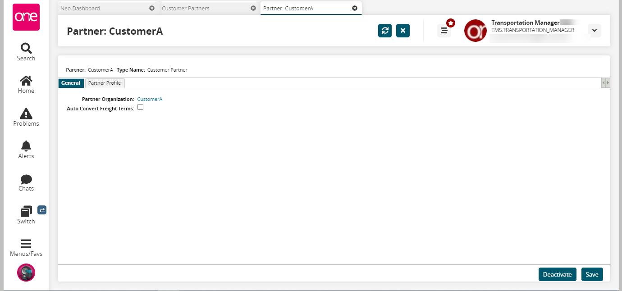Screen dimensions: 622x291
Task: Open Menus/Favs hamburger
Action: click(x=26, y=248)
